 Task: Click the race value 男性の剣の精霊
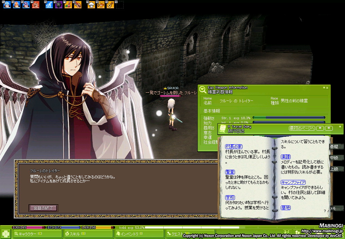[294, 101]
